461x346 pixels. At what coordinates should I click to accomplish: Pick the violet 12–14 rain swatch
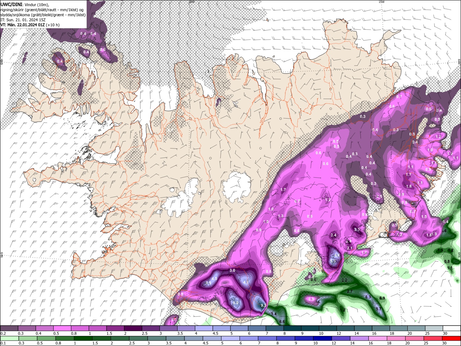[x=341, y=338]
